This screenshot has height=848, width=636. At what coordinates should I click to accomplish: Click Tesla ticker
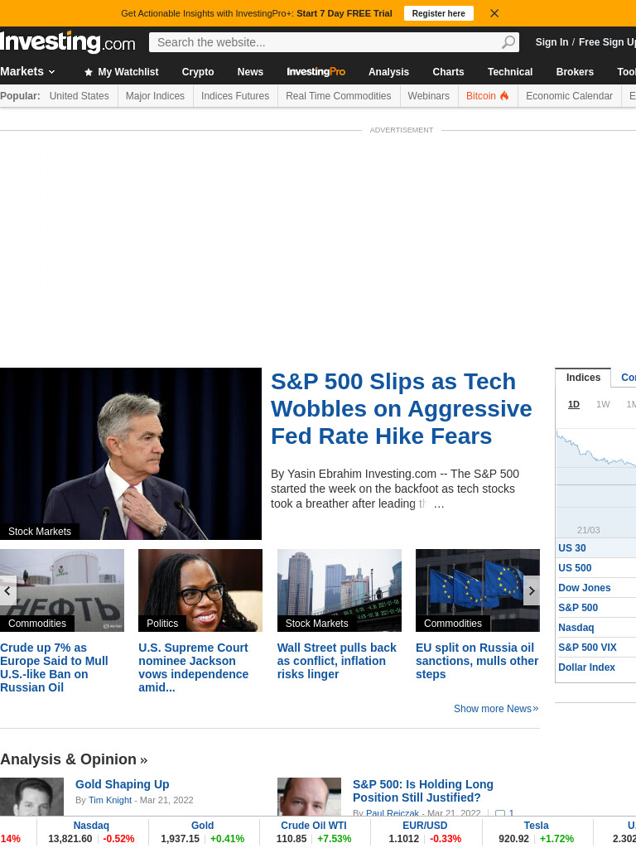(x=536, y=826)
